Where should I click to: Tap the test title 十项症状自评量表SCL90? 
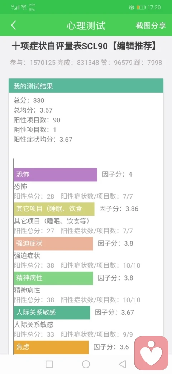click(60, 46)
